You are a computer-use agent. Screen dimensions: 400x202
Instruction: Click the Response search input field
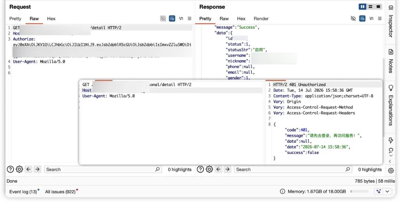pos(293,169)
